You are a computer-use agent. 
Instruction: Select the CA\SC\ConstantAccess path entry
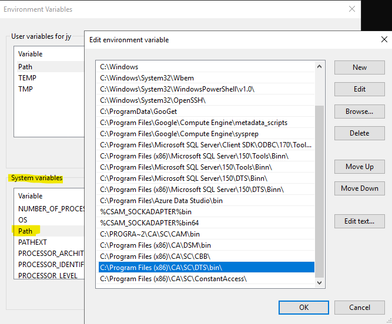pyautogui.click(x=173, y=279)
